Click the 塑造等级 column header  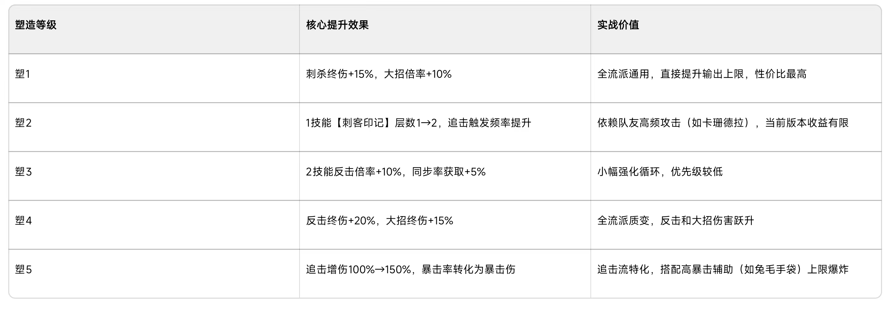click(x=36, y=25)
